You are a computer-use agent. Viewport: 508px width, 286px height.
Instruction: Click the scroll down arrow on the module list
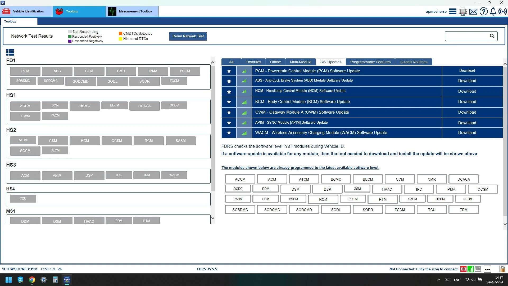click(213, 218)
